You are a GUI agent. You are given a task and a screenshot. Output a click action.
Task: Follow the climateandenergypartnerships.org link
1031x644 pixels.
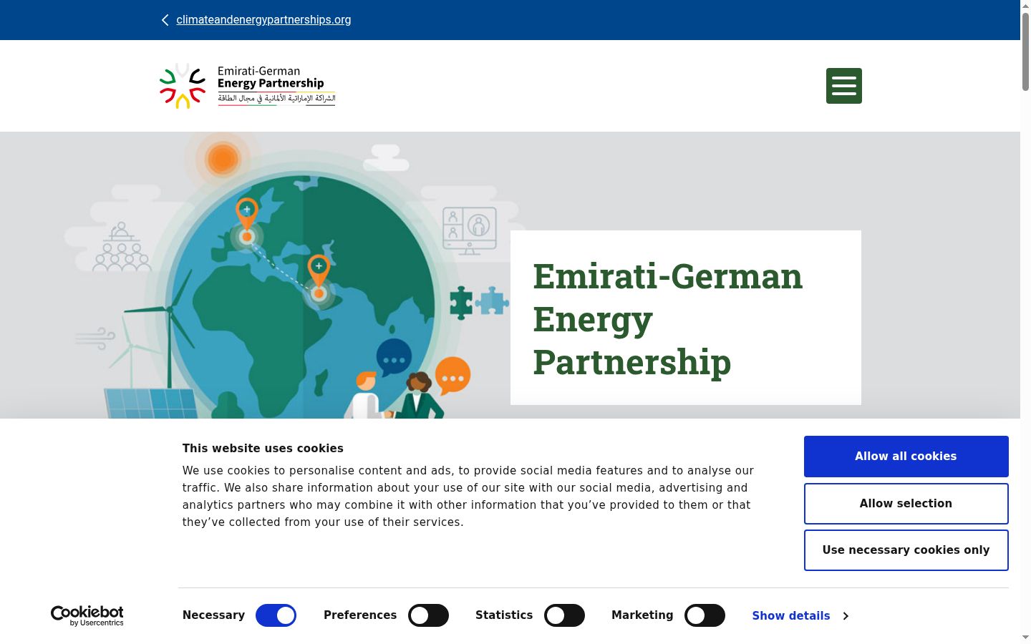pos(263,20)
